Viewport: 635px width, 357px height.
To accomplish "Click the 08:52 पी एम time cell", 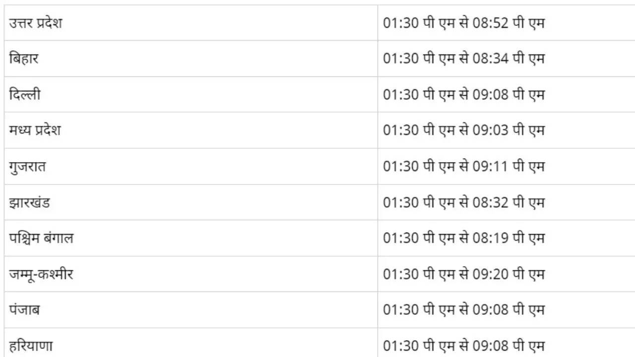I will coord(463,23).
